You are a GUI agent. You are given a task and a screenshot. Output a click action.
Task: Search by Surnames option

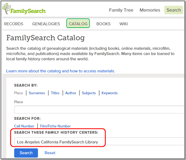pos(37,93)
